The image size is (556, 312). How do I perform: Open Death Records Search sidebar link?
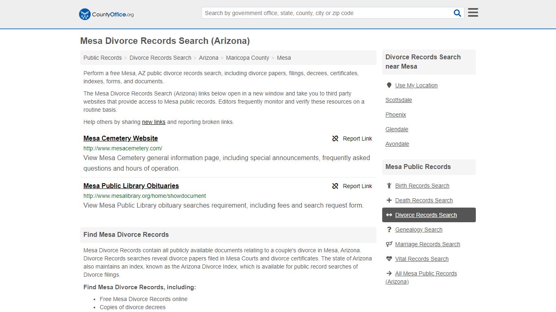click(424, 200)
